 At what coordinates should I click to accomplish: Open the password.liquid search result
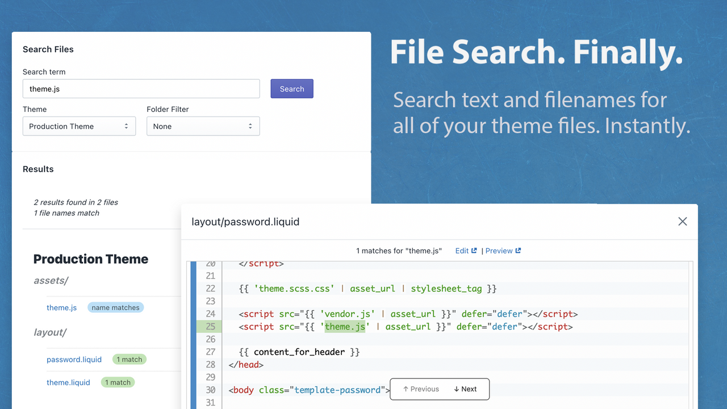[x=74, y=359]
